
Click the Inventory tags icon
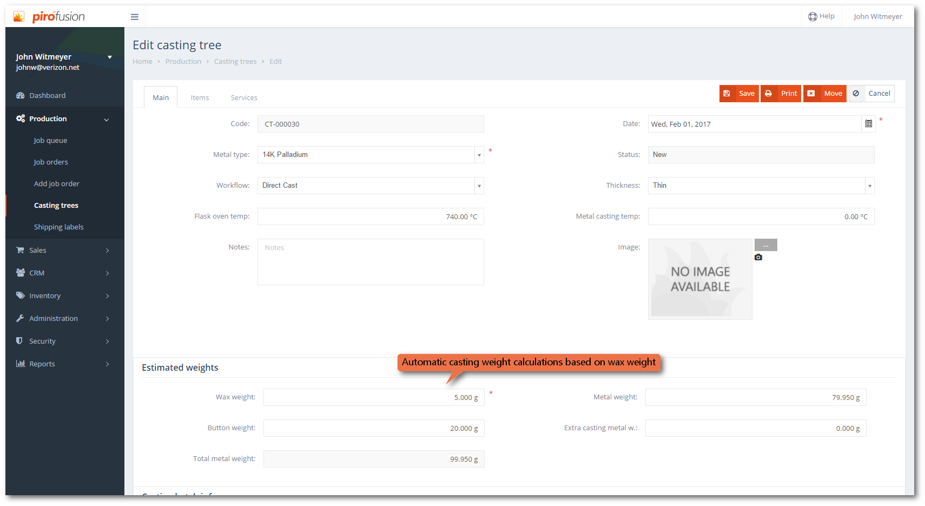coord(21,295)
